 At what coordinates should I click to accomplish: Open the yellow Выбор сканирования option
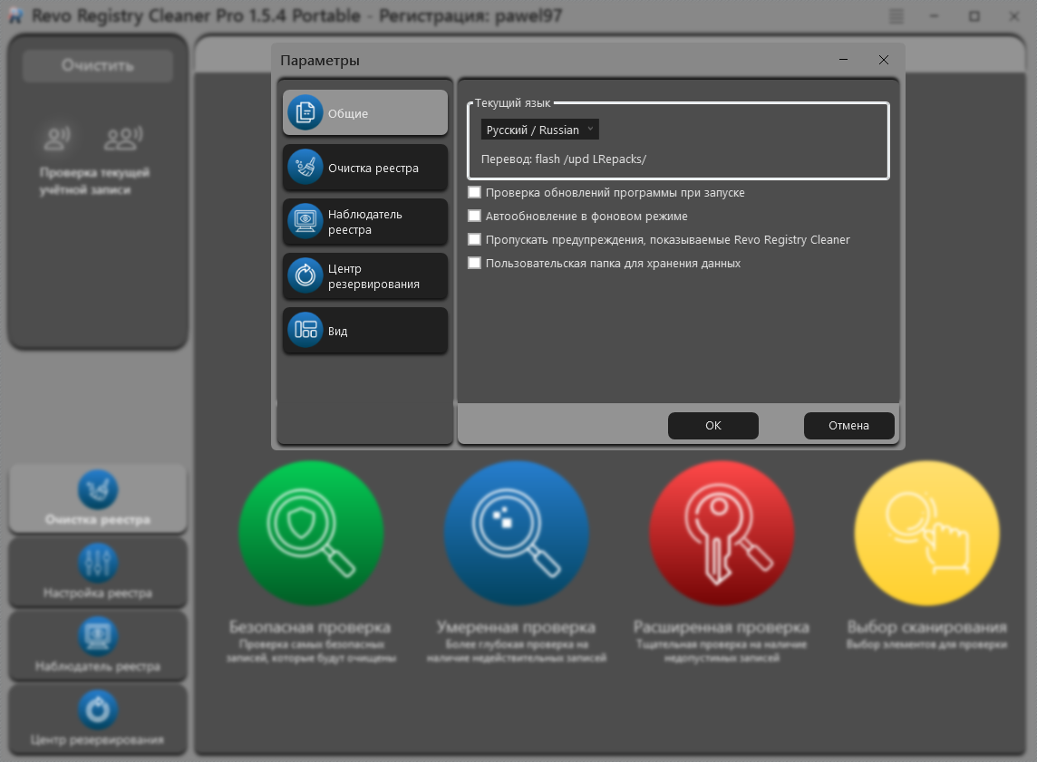[927, 533]
